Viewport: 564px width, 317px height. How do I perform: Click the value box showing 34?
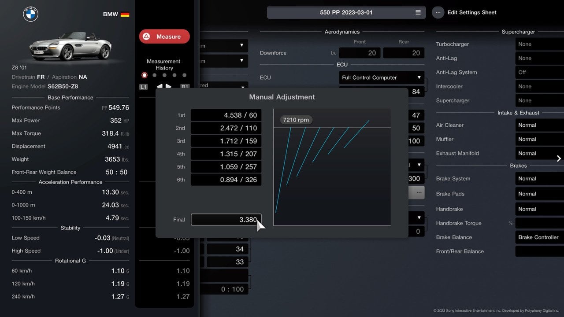[x=227, y=249]
